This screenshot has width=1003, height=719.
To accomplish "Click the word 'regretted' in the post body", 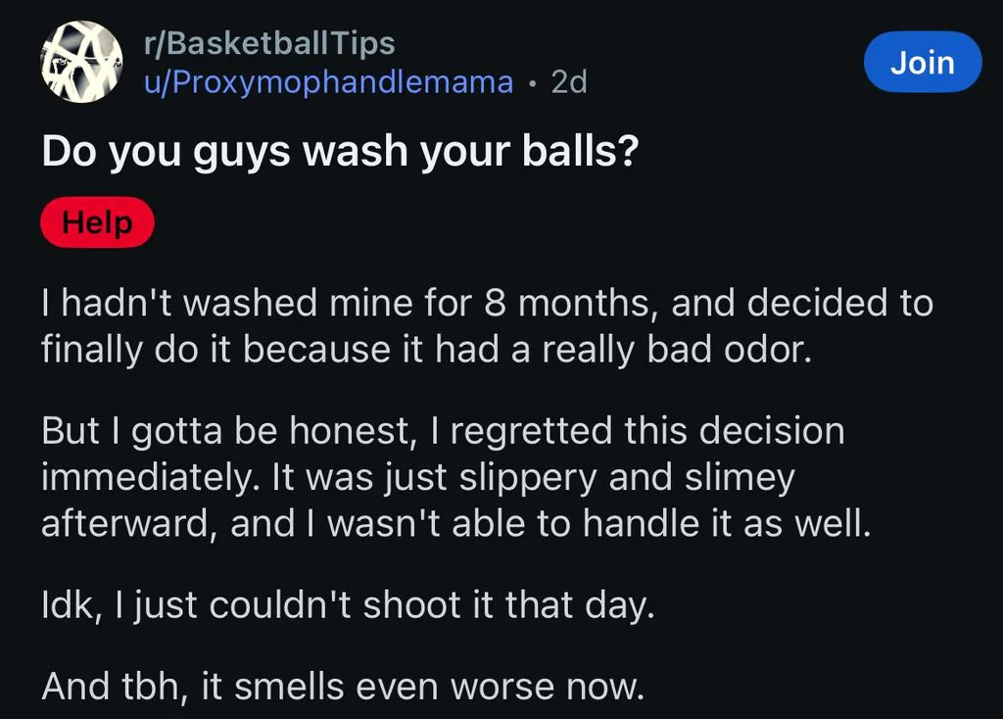I will (x=531, y=431).
